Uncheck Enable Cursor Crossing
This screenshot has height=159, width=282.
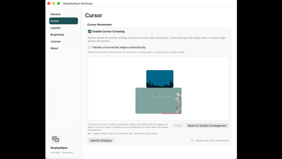pos(89,31)
